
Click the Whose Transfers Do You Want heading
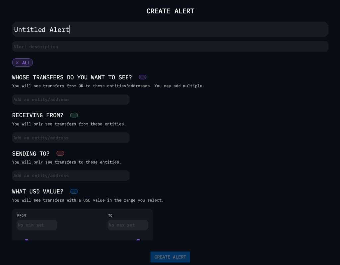click(72, 77)
